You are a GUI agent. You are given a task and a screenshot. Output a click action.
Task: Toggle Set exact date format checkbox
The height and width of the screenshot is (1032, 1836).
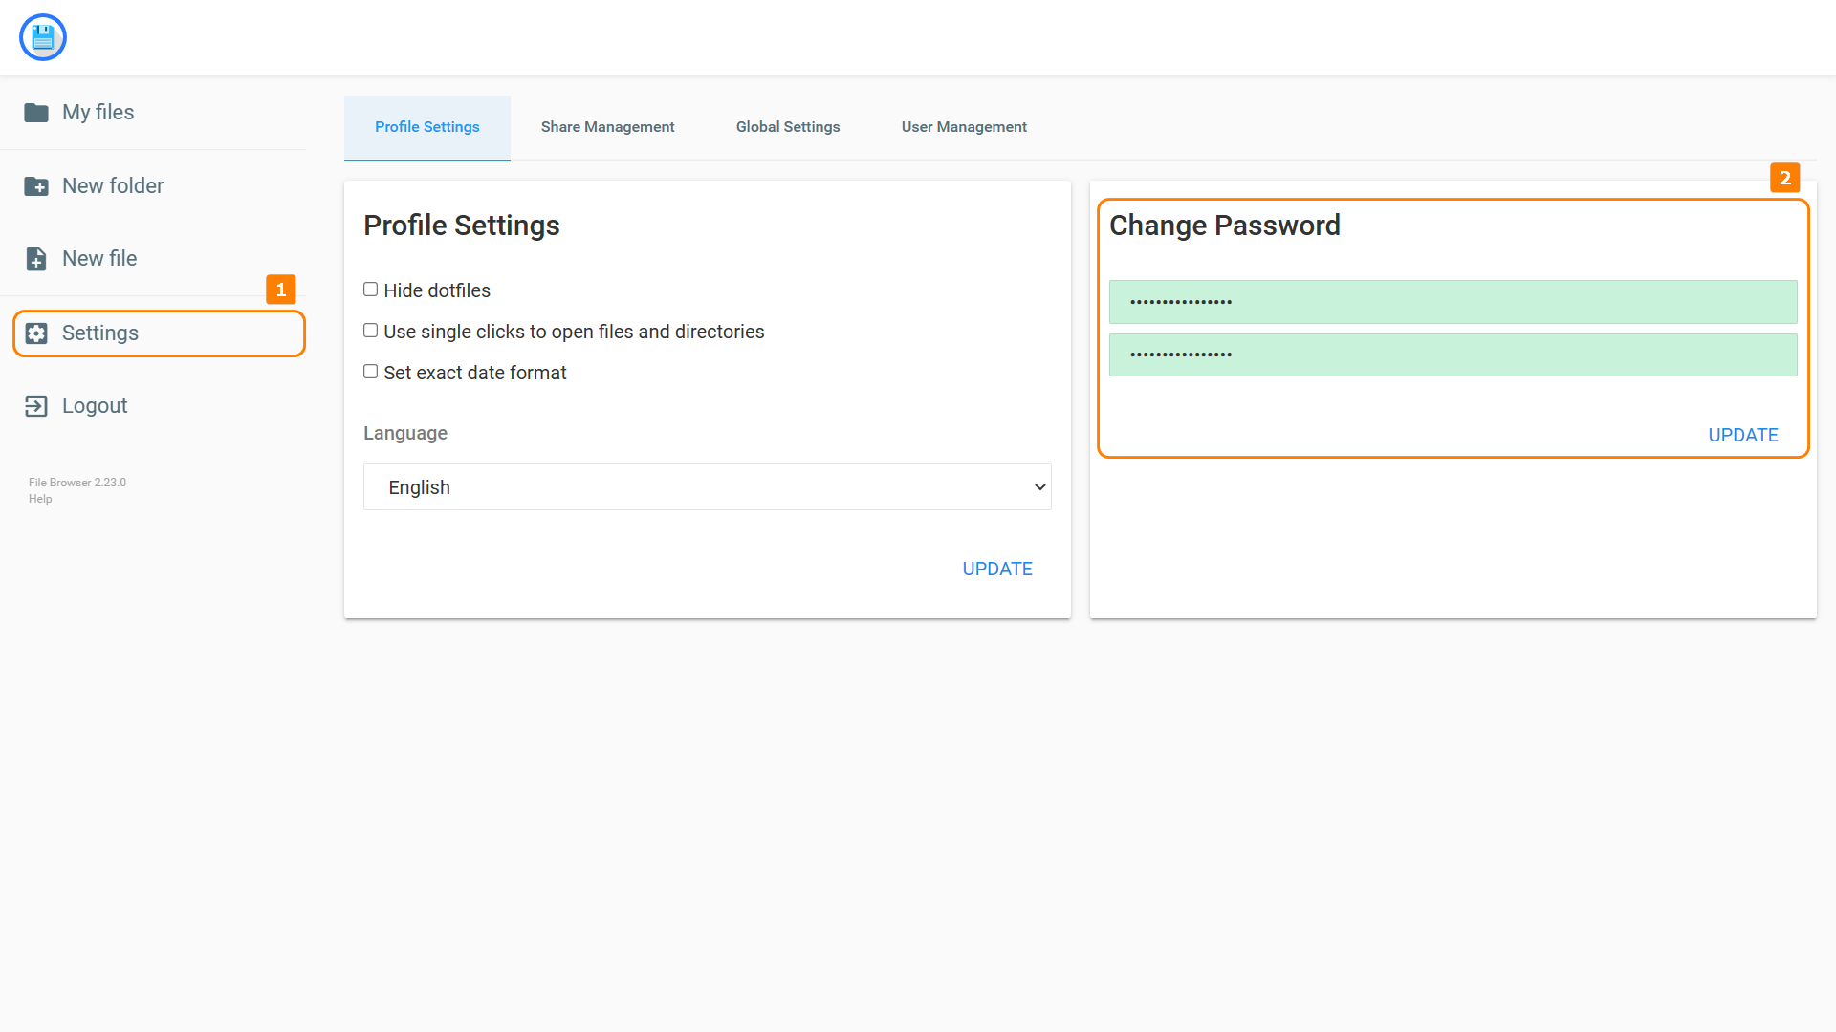tap(371, 372)
